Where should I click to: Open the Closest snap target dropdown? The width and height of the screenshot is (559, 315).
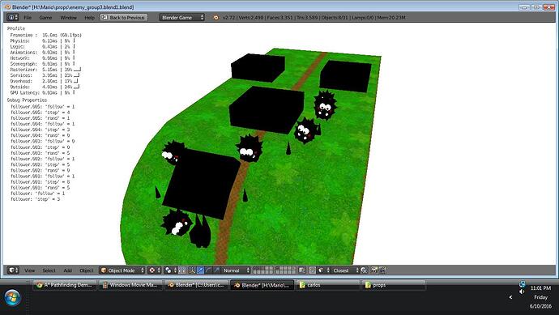point(345,270)
